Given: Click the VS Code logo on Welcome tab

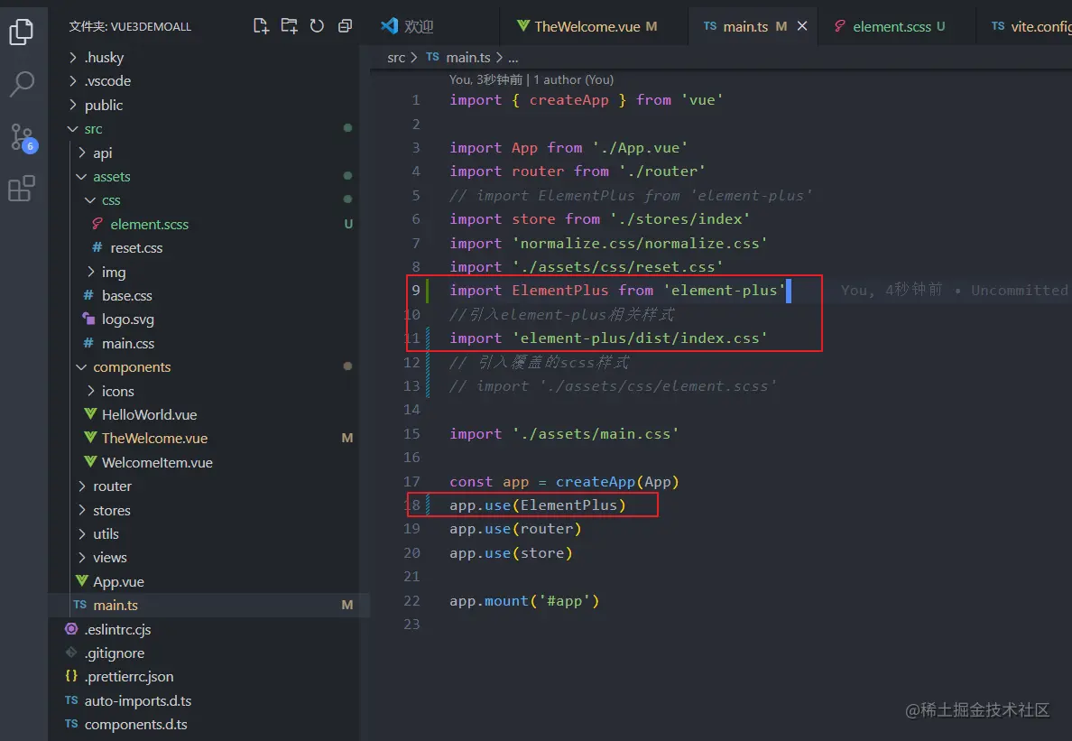Looking at the screenshot, I should click(389, 26).
